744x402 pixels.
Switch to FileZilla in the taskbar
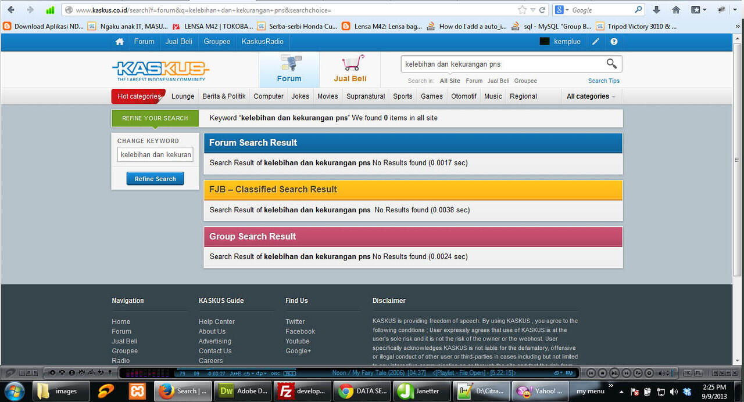tap(303, 391)
